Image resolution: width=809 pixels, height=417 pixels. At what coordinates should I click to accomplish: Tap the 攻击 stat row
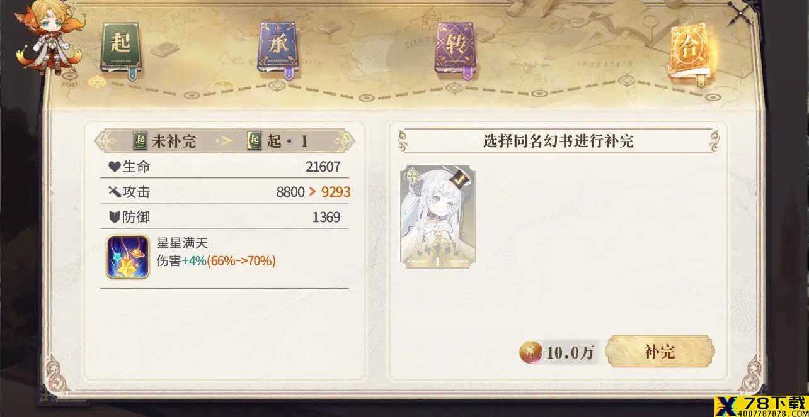pyautogui.click(x=224, y=192)
